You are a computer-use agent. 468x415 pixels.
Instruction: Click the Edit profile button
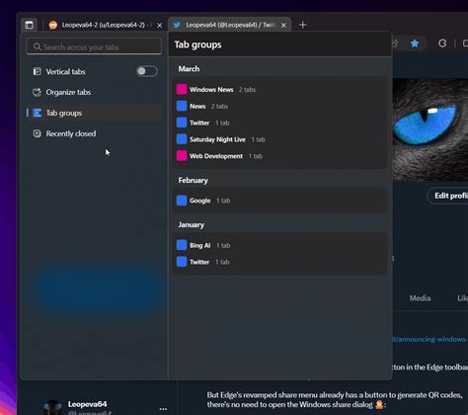point(448,196)
